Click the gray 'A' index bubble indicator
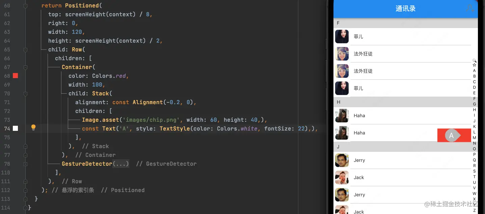485x214 pixels. coord(452,136)
